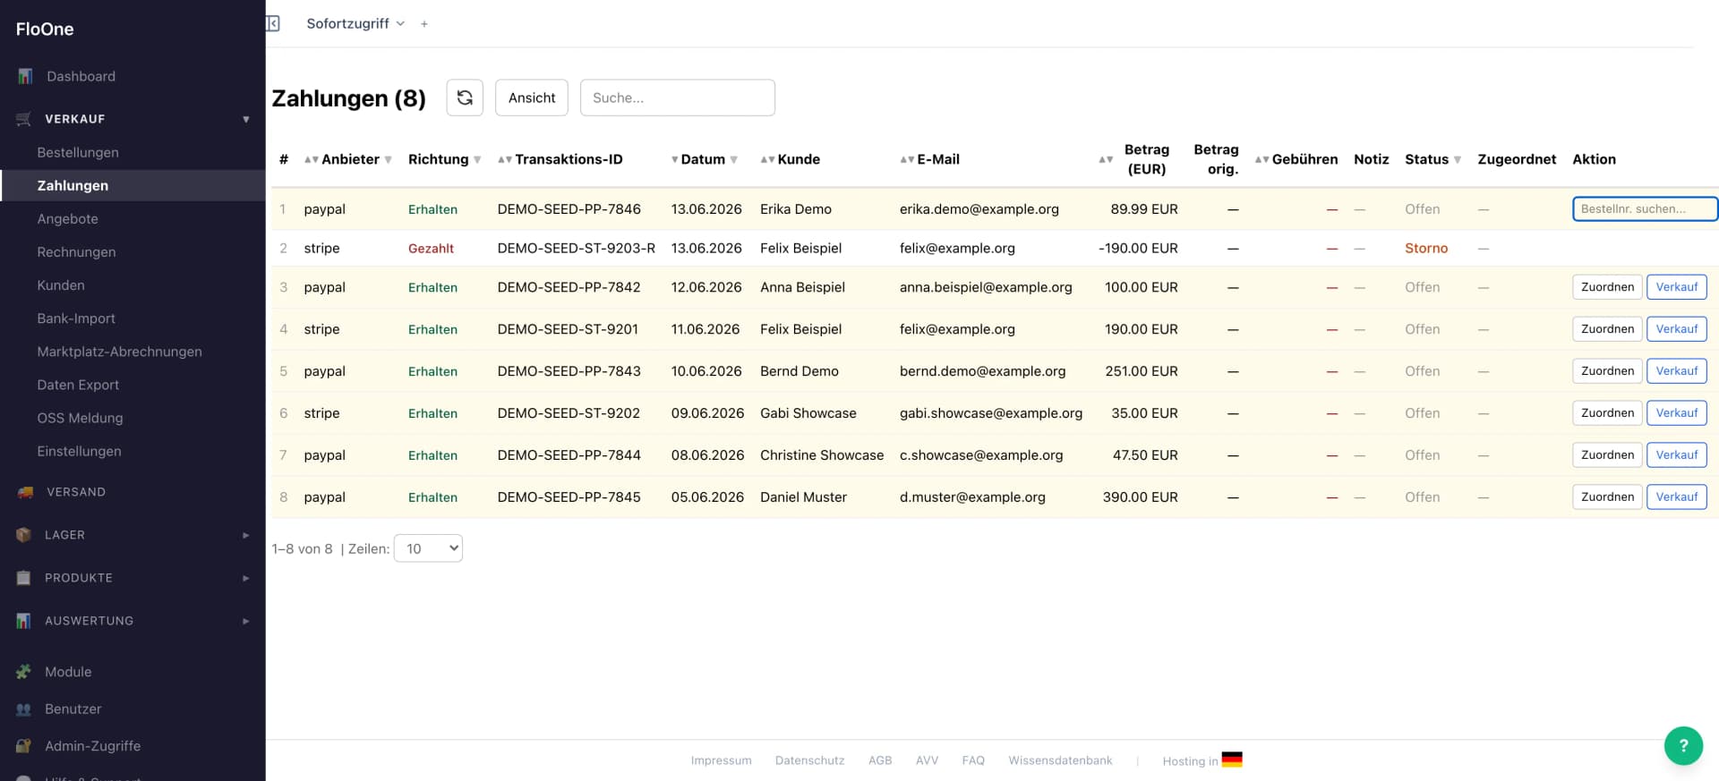Sort the table by Kunde column
Viewport: 1719px width, 781px height.
click(766, 160)
